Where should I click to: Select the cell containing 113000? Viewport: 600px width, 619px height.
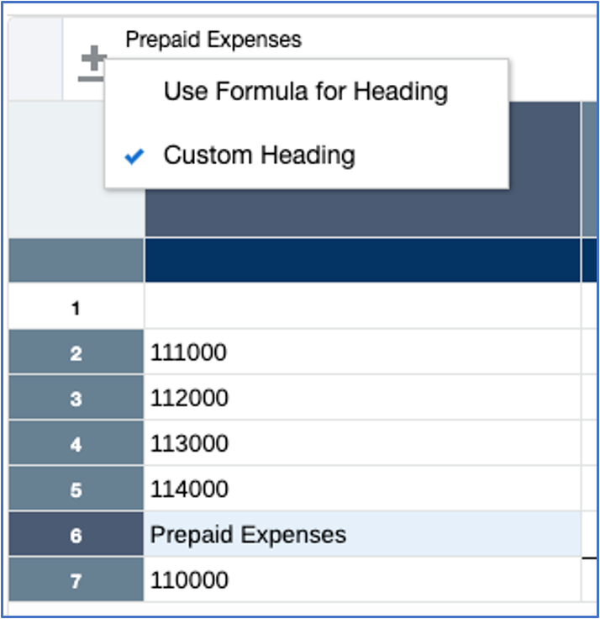tap(361, 444)
